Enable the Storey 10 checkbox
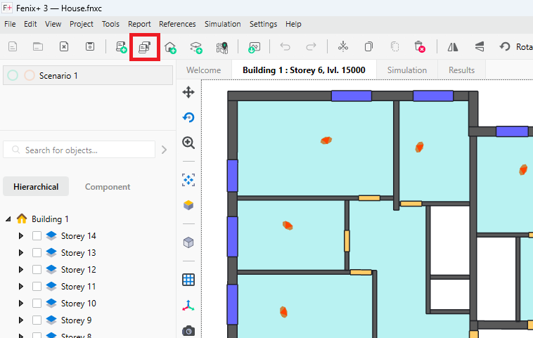Image resolution: width=533 pixels, height=338 pixels. coord(37,304)
